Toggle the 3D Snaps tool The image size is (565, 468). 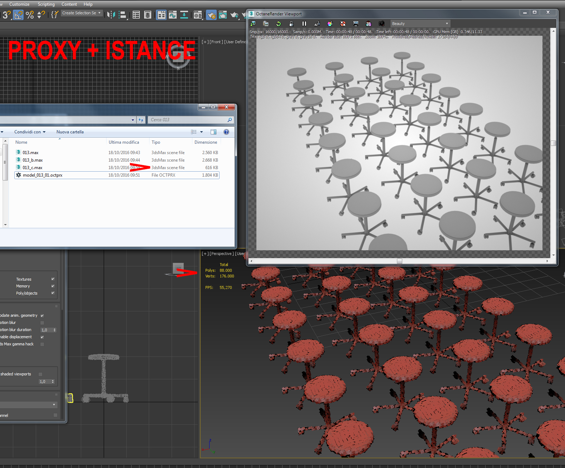[x=6, y=15]
